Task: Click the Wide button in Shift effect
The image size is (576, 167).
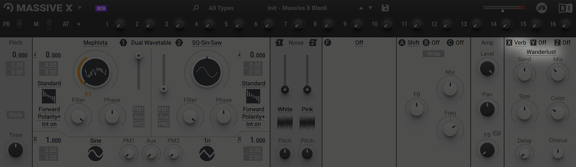Action: coord(434,54)
